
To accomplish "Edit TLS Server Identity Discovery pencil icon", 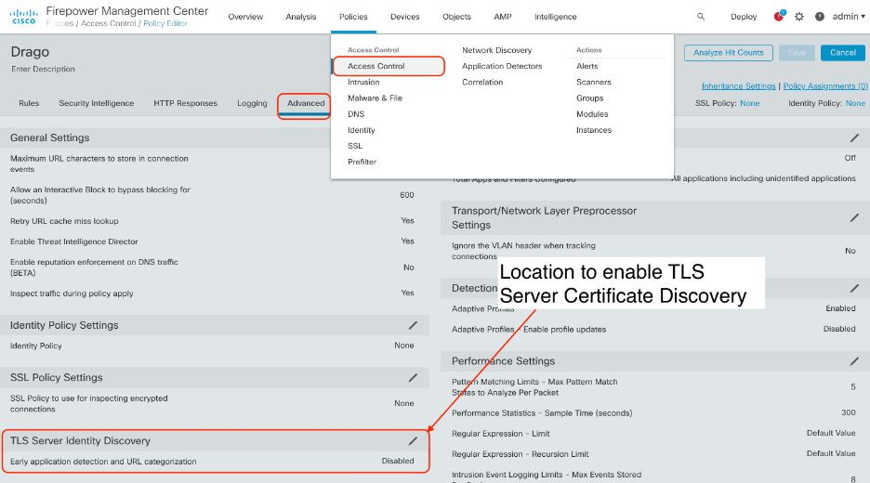I will pyautogui.click(x=413, y=441).
